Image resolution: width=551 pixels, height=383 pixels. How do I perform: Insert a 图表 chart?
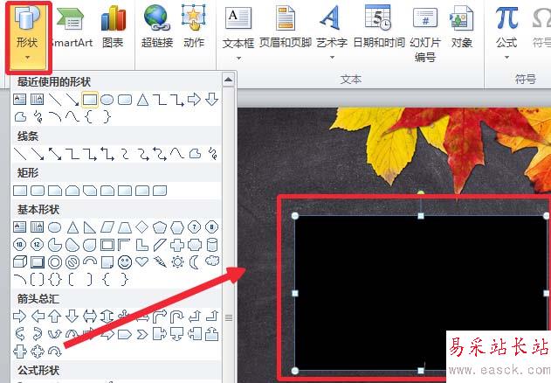point(113,28)
